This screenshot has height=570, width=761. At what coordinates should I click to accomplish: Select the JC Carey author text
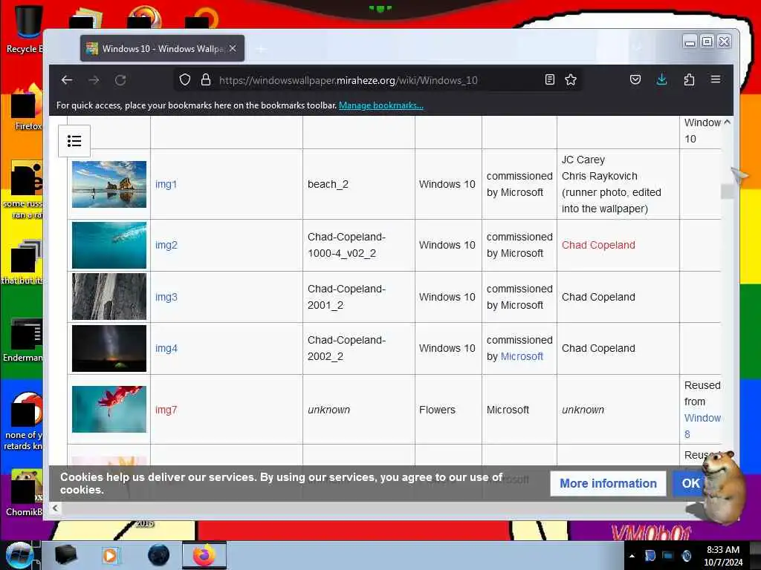point(583,160)
